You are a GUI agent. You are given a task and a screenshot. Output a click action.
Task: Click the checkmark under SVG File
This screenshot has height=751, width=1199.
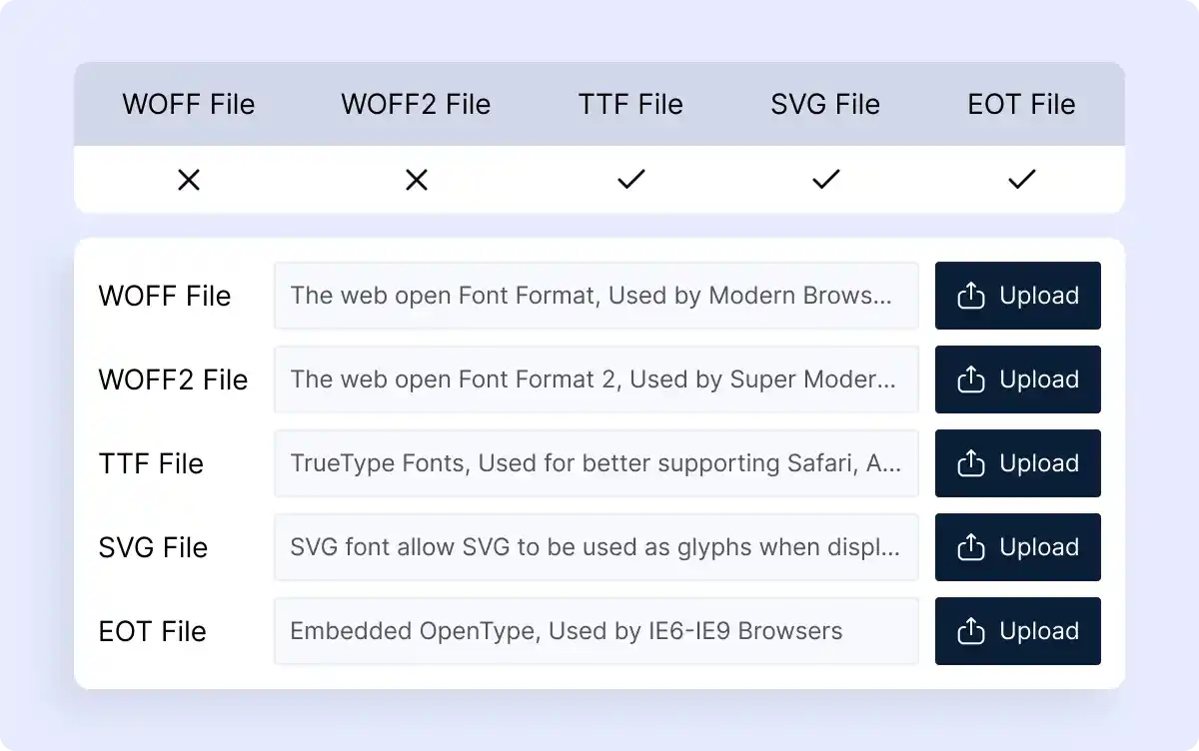pos(825,180)
